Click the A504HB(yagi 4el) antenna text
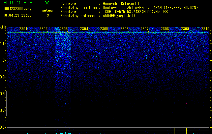The width and height of the screenshot is (212, 134). click(x=119, y=16)
